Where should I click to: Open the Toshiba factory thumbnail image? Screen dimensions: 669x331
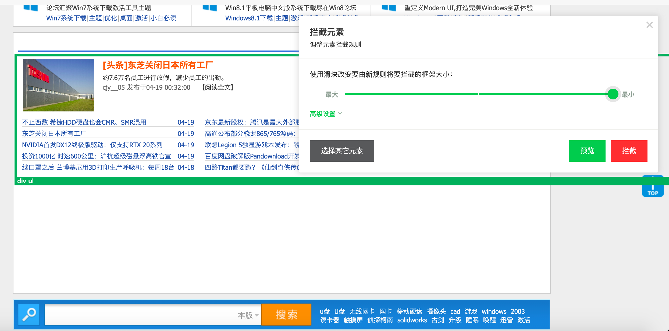click(x=59, y=85)
